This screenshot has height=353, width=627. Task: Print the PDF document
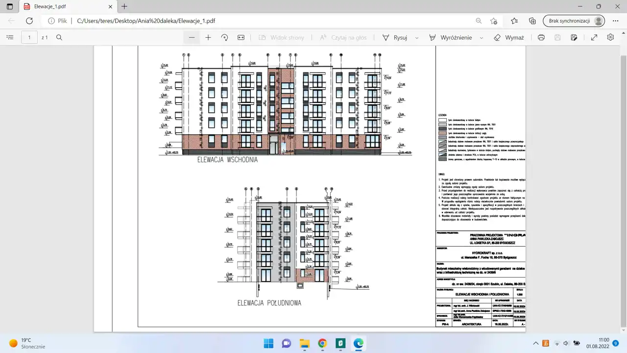click(541, 37)
